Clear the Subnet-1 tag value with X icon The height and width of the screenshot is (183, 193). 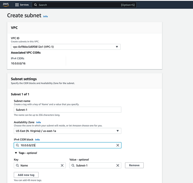(118, 165)
